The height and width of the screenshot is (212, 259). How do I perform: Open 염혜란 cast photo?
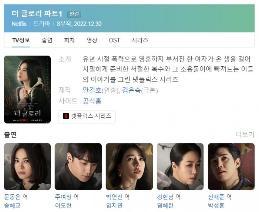coord(180,167)
